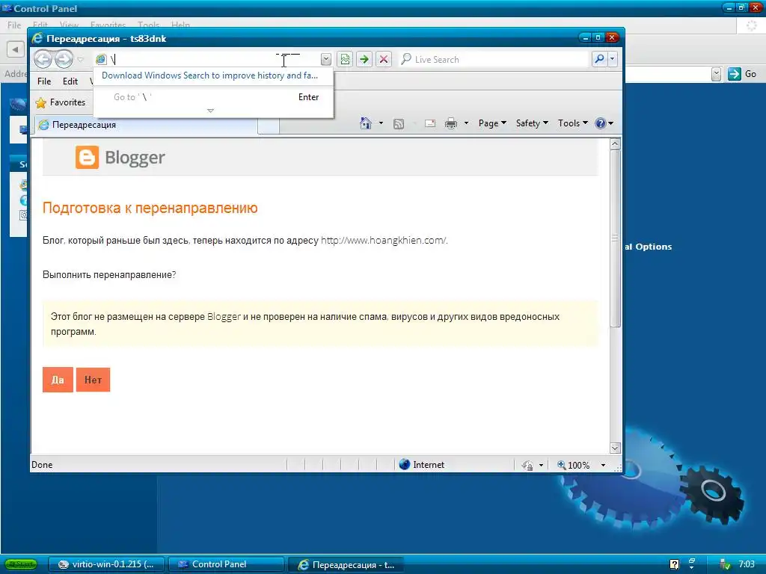
Task: Click the Go button in Control Panel
Action: coord(742,74)
